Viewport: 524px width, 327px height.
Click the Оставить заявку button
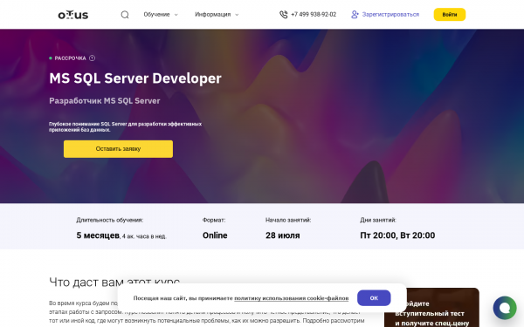coord(118,149)
